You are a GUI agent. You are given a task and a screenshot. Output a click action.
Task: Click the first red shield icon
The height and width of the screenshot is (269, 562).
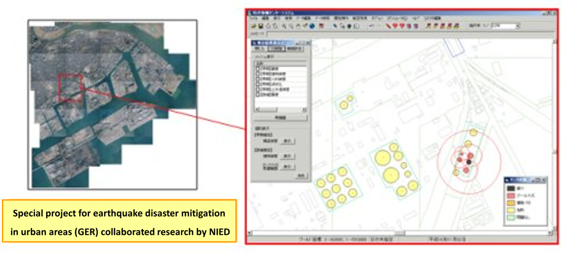click(x=395, y=26)
